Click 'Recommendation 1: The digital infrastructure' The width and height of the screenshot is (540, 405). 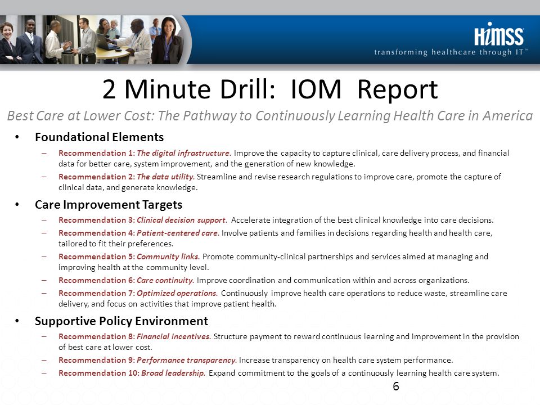(145, 153)
